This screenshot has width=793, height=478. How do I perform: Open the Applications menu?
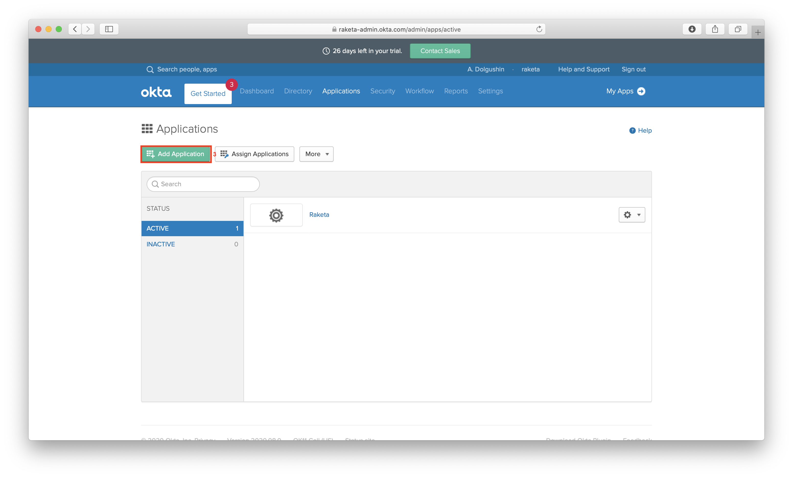click(341, 91)
